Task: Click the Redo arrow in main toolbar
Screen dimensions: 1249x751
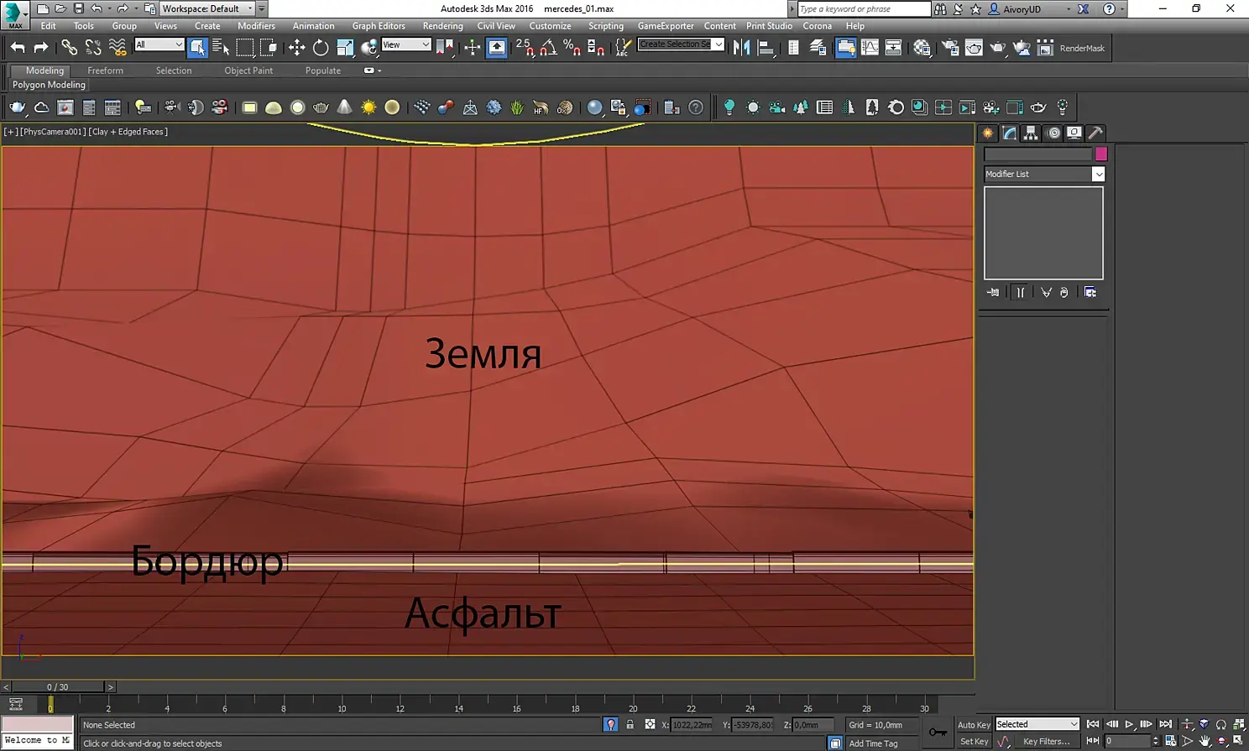Action: (40, 48)
